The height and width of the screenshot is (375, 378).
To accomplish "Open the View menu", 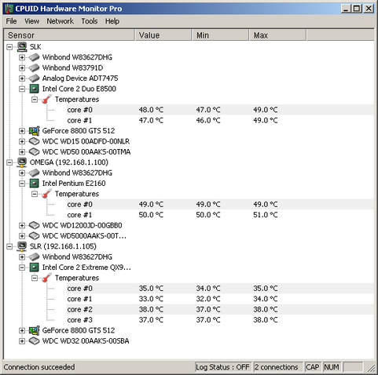I will point(32,21).
